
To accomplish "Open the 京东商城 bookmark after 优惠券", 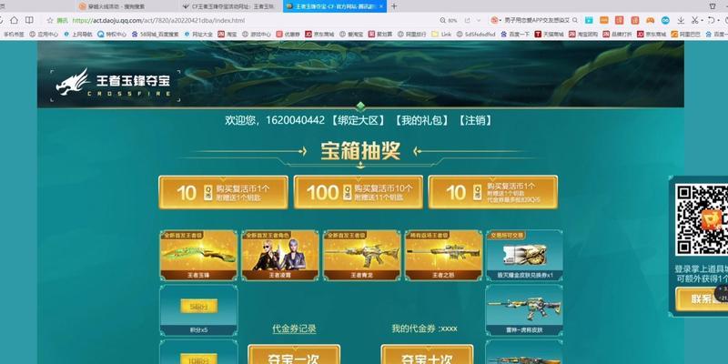I will coord(320,35).
